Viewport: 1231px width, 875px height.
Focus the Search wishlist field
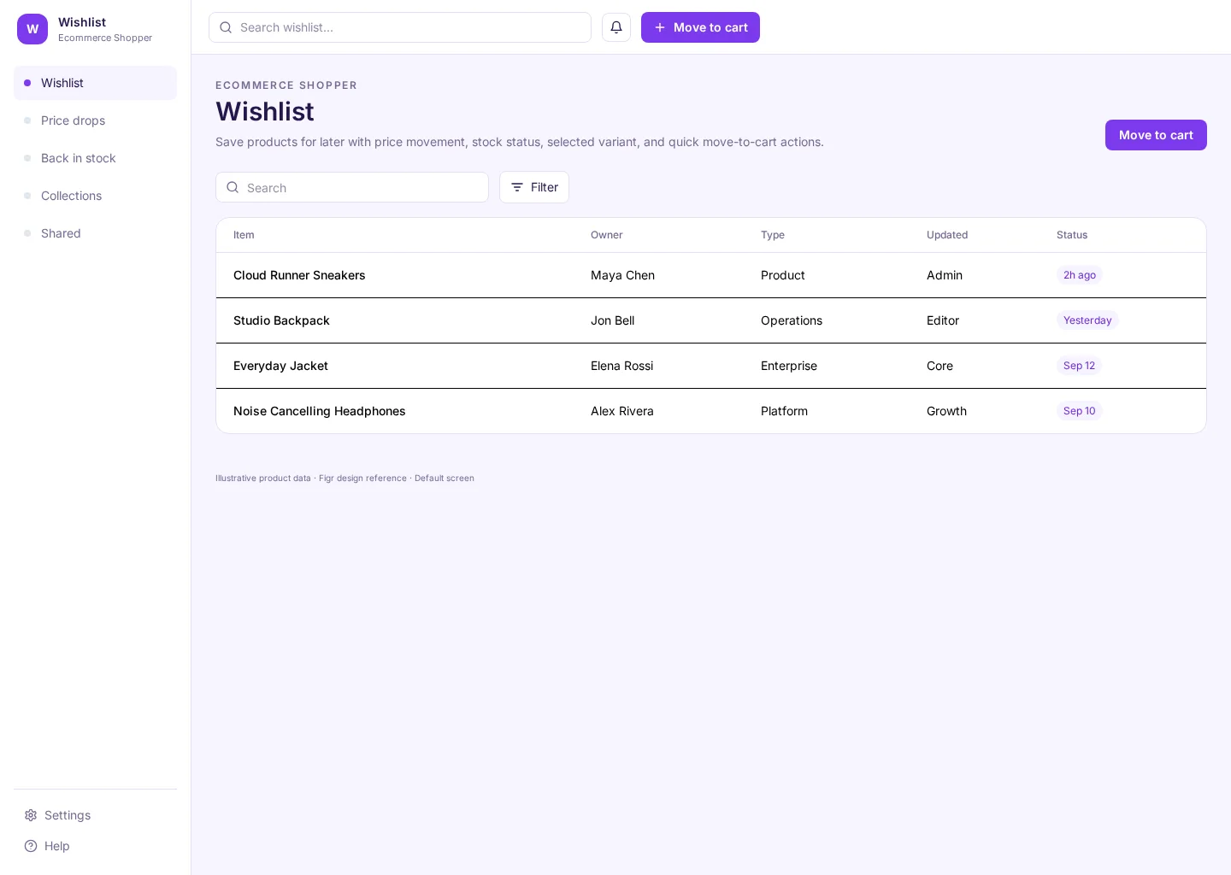[x=400, y=27]
